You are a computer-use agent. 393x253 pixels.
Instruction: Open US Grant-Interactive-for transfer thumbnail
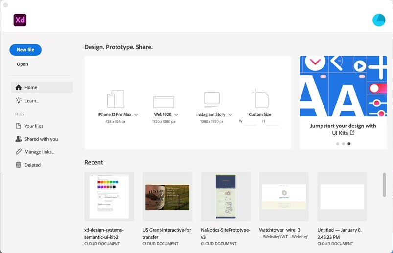(x=167, y=196)
